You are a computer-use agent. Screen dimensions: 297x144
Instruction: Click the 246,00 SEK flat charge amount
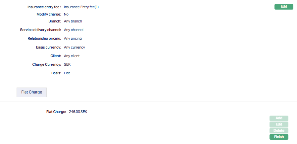[78, 112]
